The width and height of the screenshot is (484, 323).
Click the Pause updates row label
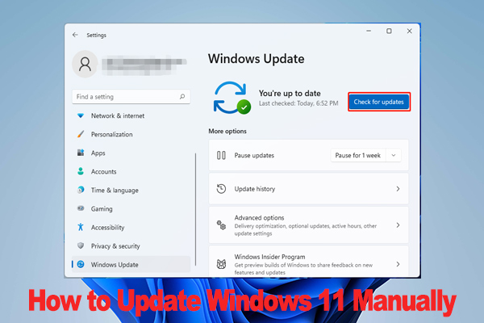click(x=254, y=156)
